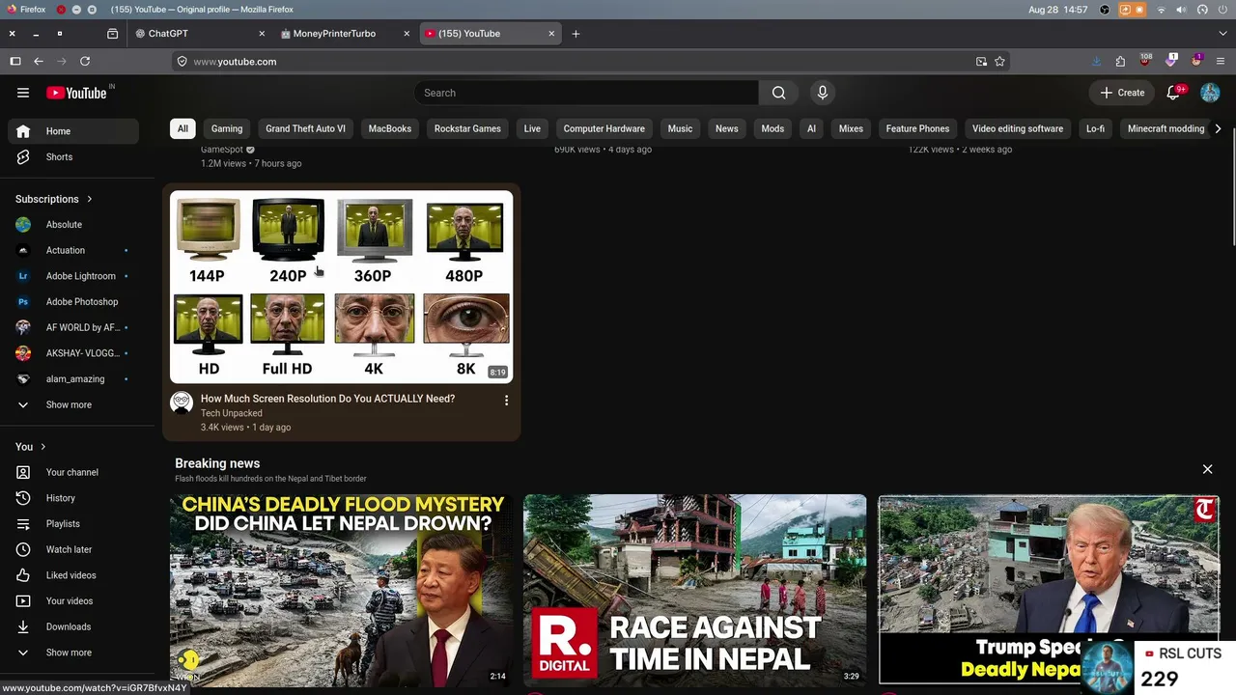
Task: Bookmark this page with the star
Action: coord(1000,61)
